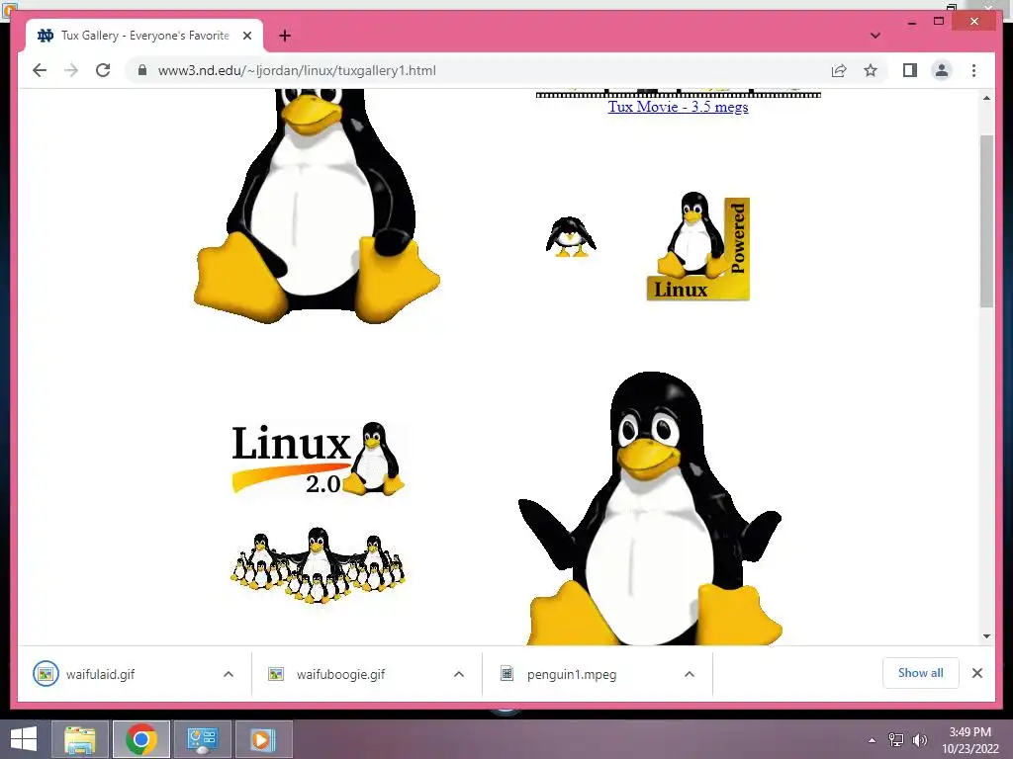Click the page scroll up arrow

click(986, 98)
